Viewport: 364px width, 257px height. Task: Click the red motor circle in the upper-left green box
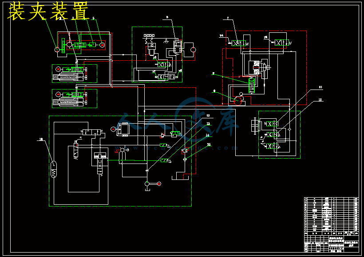pyautogui.click(x=58, y=69)
